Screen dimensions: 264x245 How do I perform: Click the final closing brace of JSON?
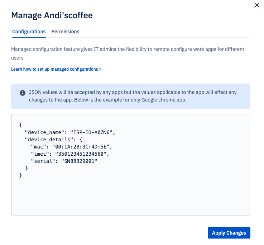tap(21, 175)
